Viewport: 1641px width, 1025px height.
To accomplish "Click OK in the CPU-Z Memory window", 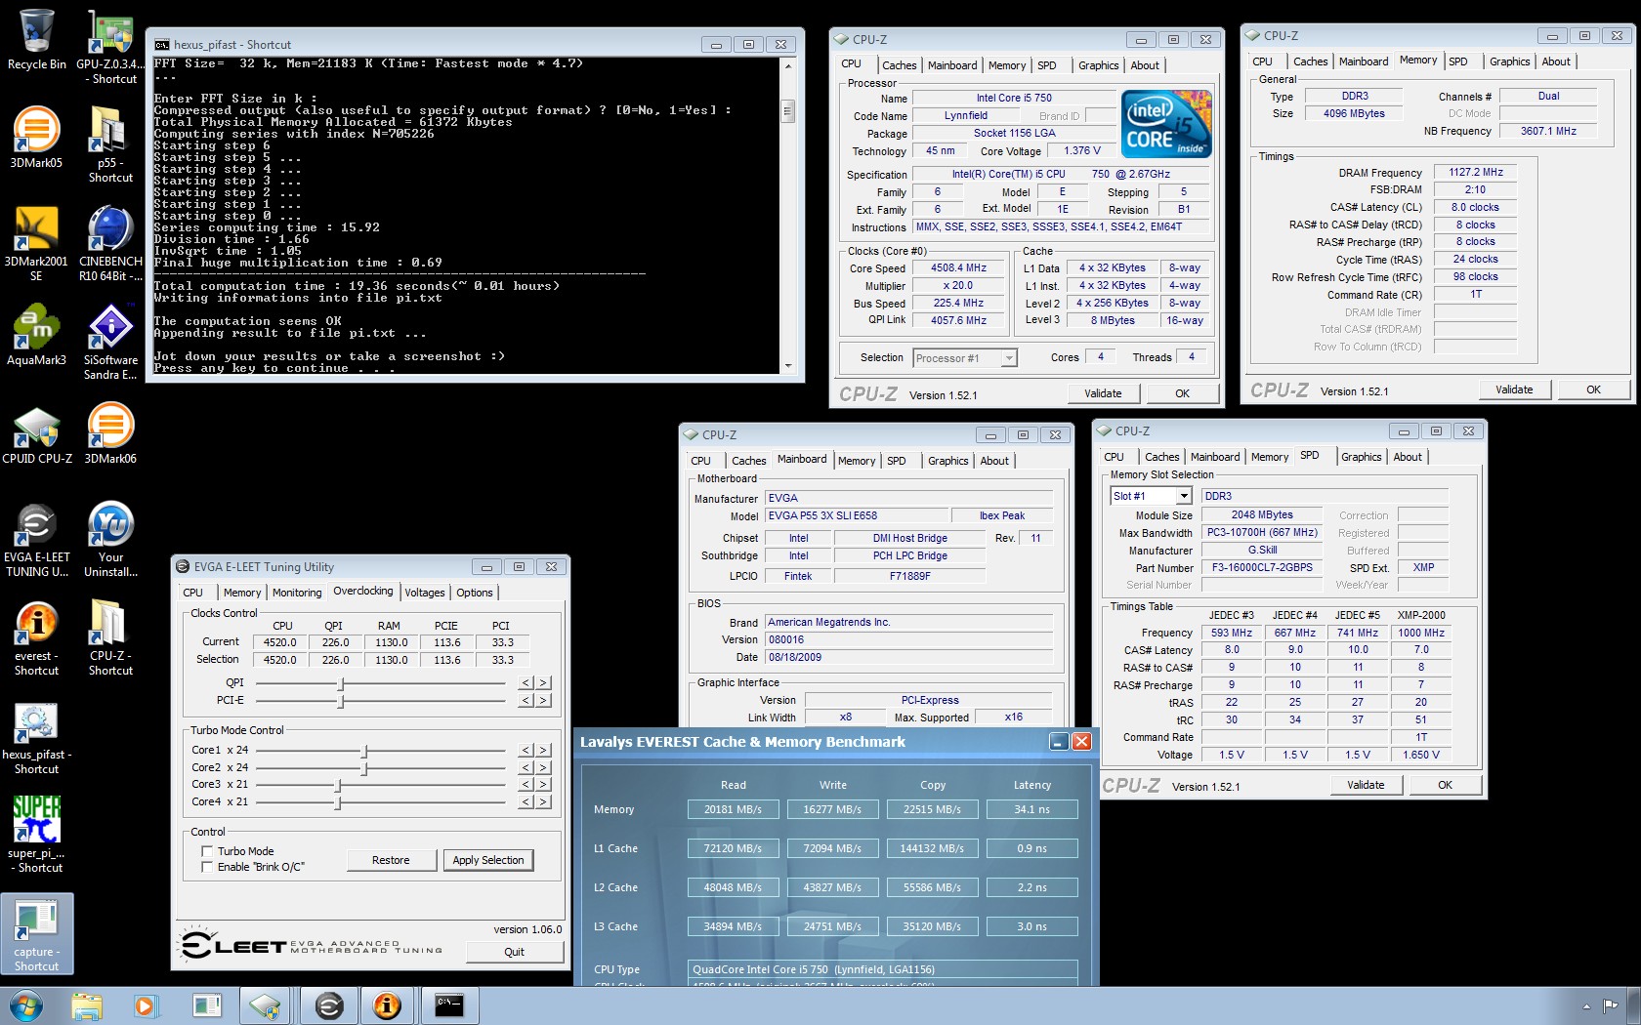I will pyautogui.click(x=1593, y=389).
